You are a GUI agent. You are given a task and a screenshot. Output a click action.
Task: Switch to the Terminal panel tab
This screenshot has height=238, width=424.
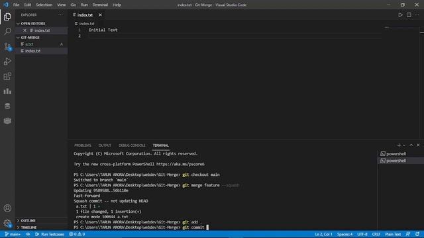pyautogui.click(x=160, y=145)
